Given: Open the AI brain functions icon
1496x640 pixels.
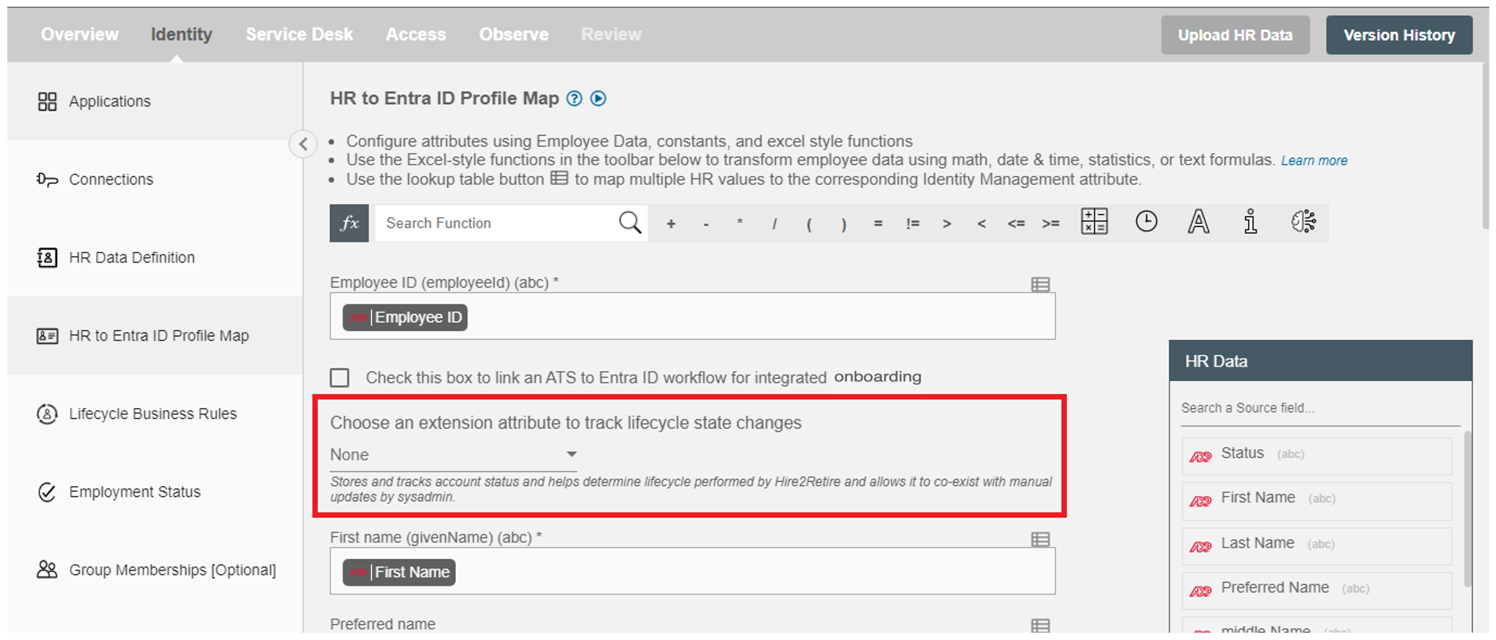Looking at the screenshot, I should pyautogui.click(x=1303, y=221).
